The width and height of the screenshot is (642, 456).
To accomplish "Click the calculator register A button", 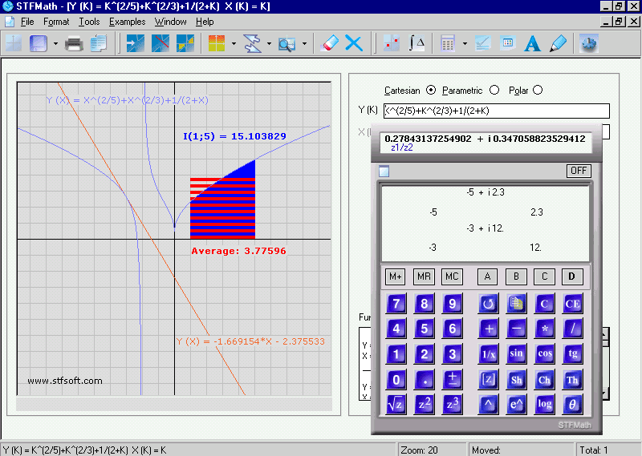I will 488,276.
